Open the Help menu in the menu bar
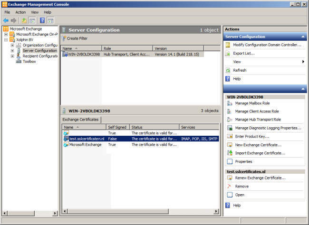 point(48,12)
